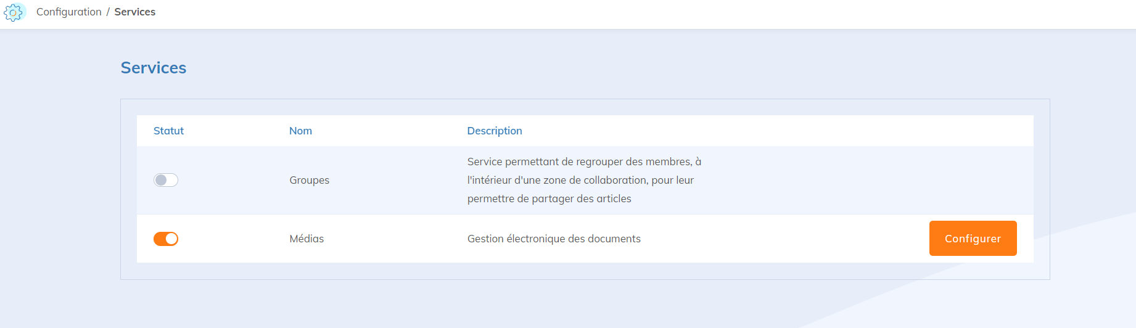This screenshot has width=1136, height=328.
Task: Click the configuration gear icon
Action: 14,12
